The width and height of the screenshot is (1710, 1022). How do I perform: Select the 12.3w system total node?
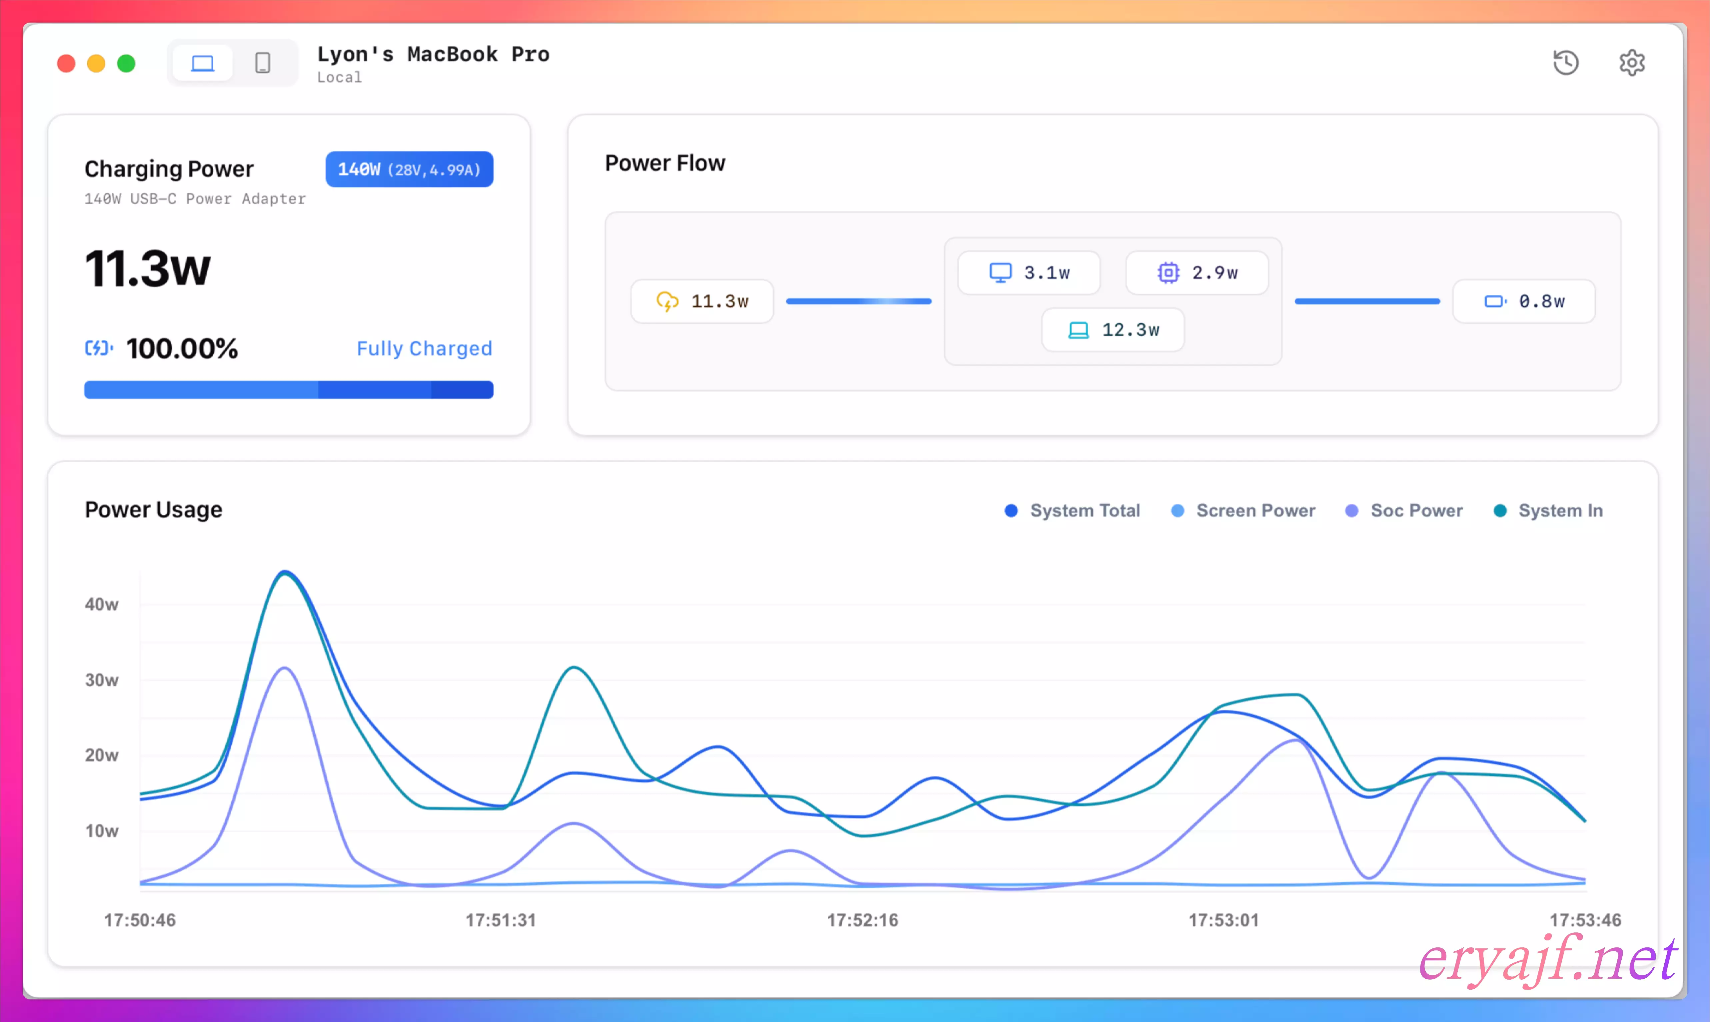[1113, 330]
